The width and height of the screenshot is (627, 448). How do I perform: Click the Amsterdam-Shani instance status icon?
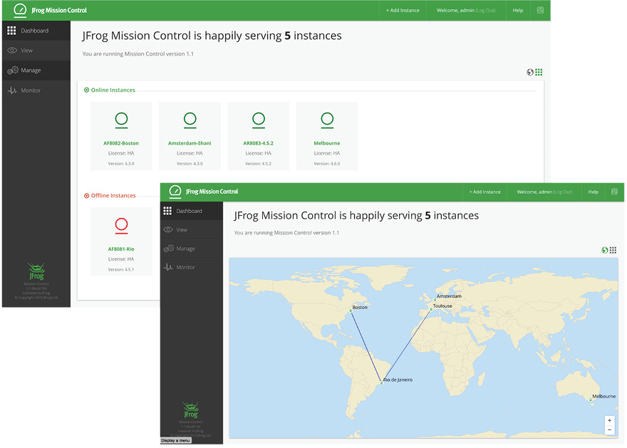[190, 120]
